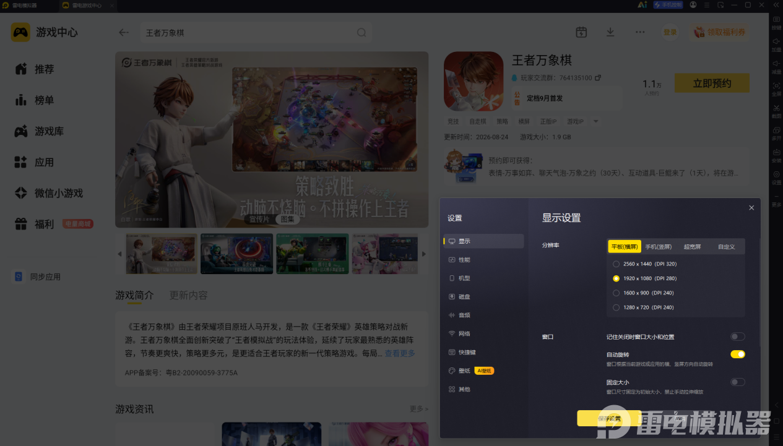The width and height of the screenshot is (783, 446).
Task: Open the downloads icon in game center
Action: pyautogui.click(x=610, y=32)
